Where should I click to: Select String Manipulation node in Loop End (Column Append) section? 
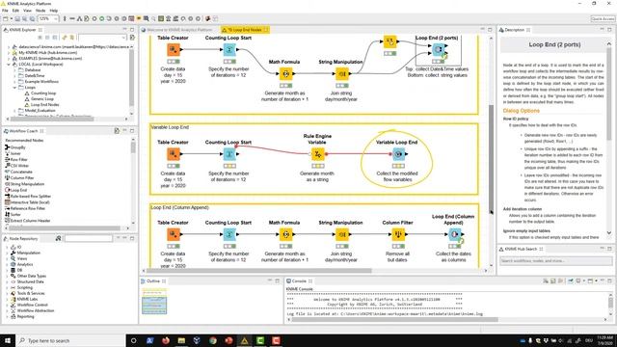[341, 234]
